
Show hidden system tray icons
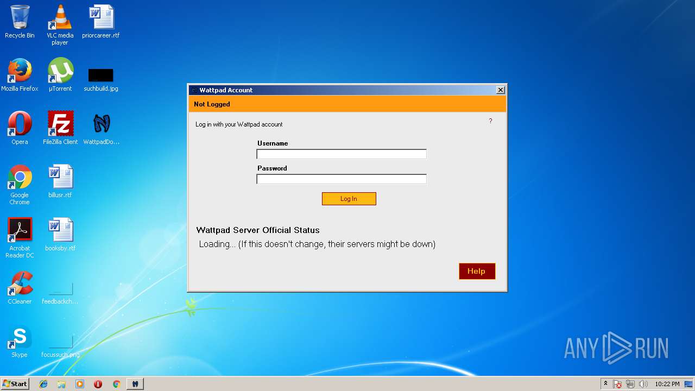(x=605, y=384)
